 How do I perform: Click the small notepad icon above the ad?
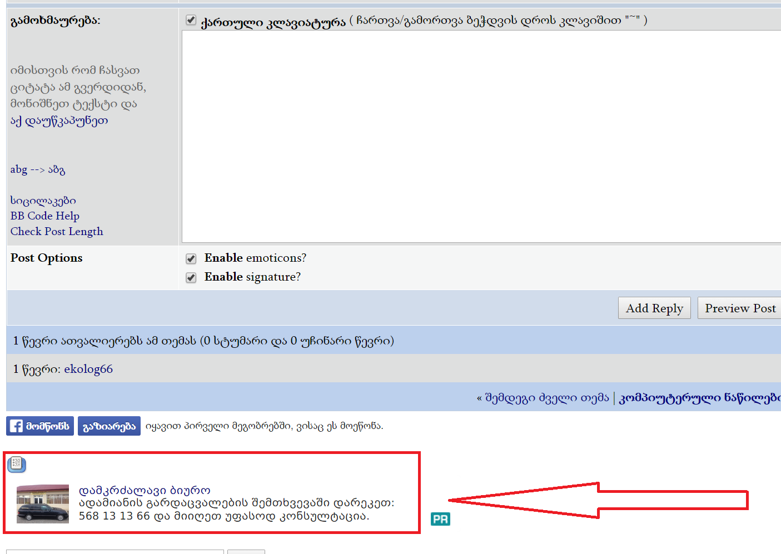point(17,464)
